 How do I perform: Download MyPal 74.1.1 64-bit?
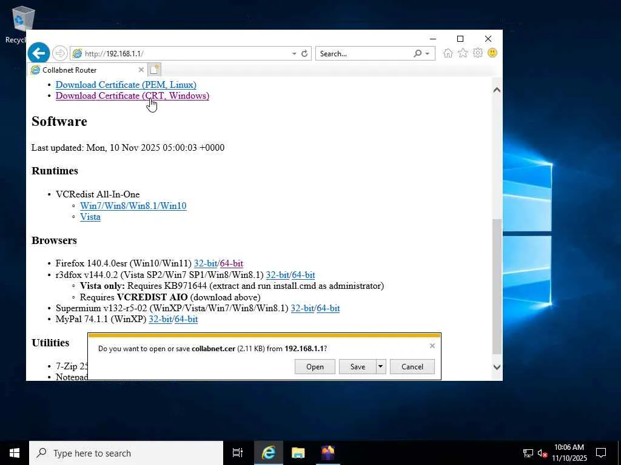pos(186,319)
